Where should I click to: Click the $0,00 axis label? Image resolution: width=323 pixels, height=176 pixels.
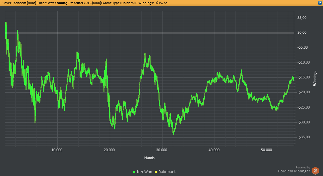click(x=302, y=33)
